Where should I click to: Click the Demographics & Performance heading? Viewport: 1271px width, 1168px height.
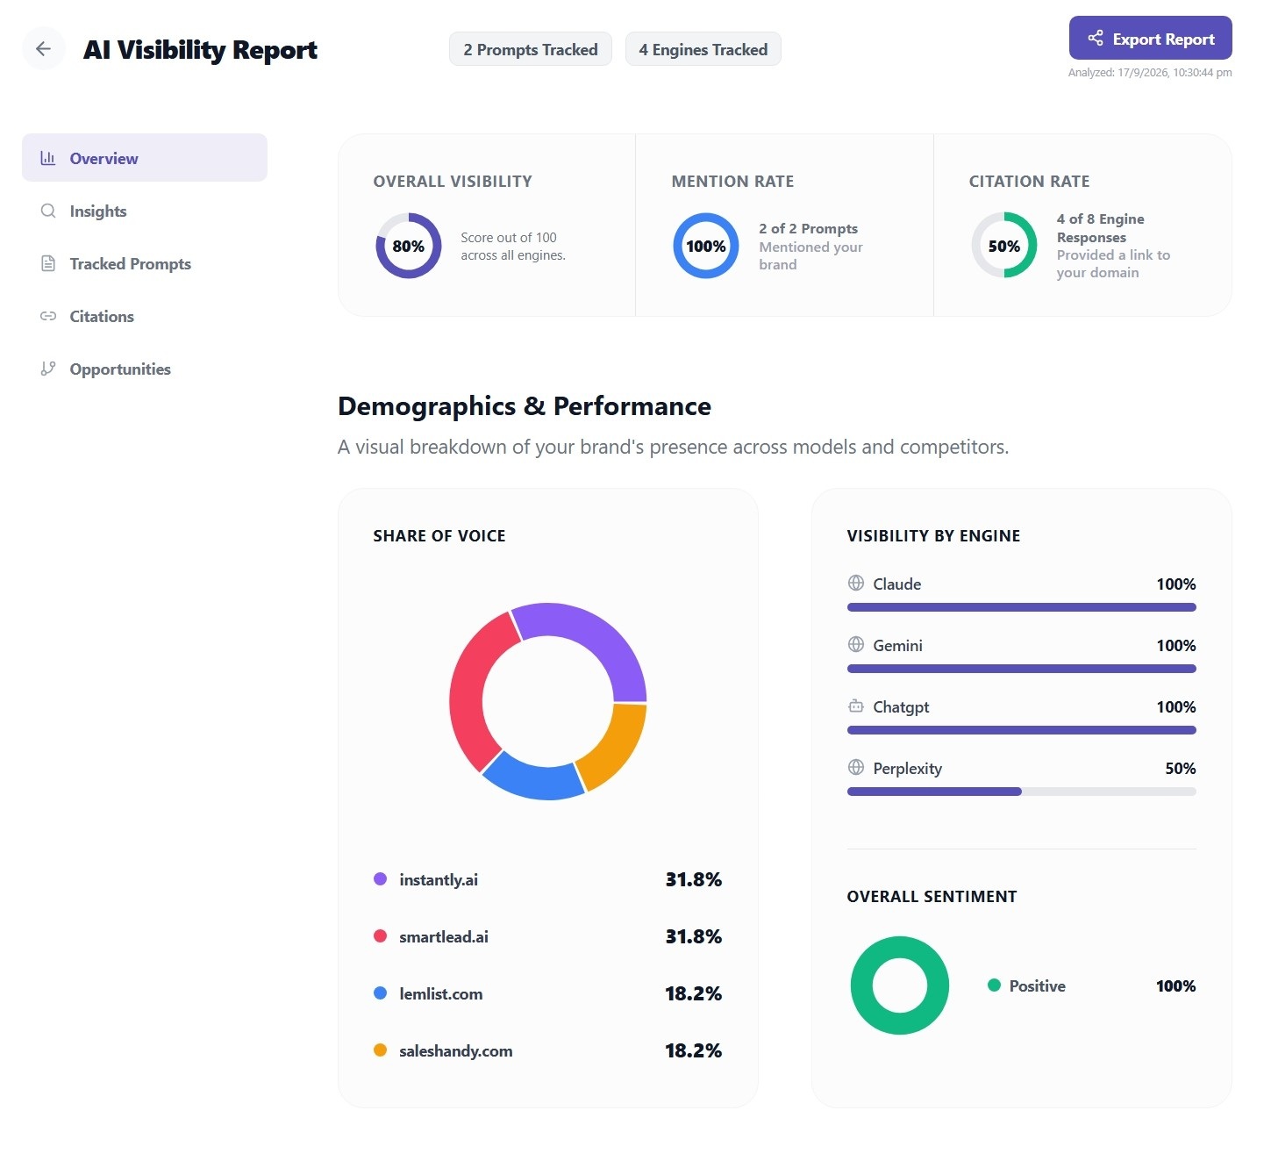tap(525, 406)
